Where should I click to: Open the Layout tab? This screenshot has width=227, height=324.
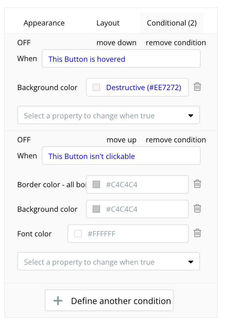108,23
